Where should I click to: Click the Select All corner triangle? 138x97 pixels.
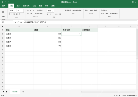(x=2, y=26)
